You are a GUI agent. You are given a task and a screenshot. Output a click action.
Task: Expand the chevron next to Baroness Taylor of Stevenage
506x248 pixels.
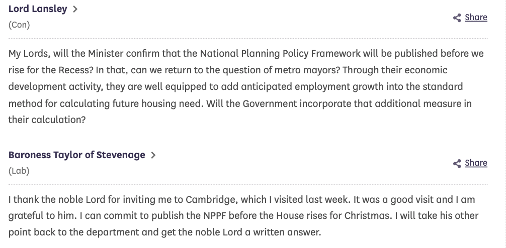point(153,155)
